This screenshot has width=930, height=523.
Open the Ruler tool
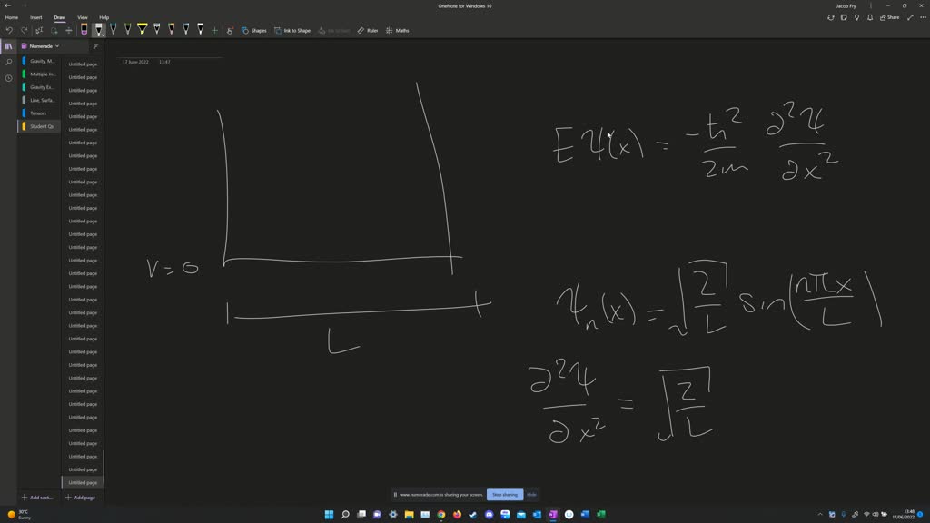click(368, 30)
